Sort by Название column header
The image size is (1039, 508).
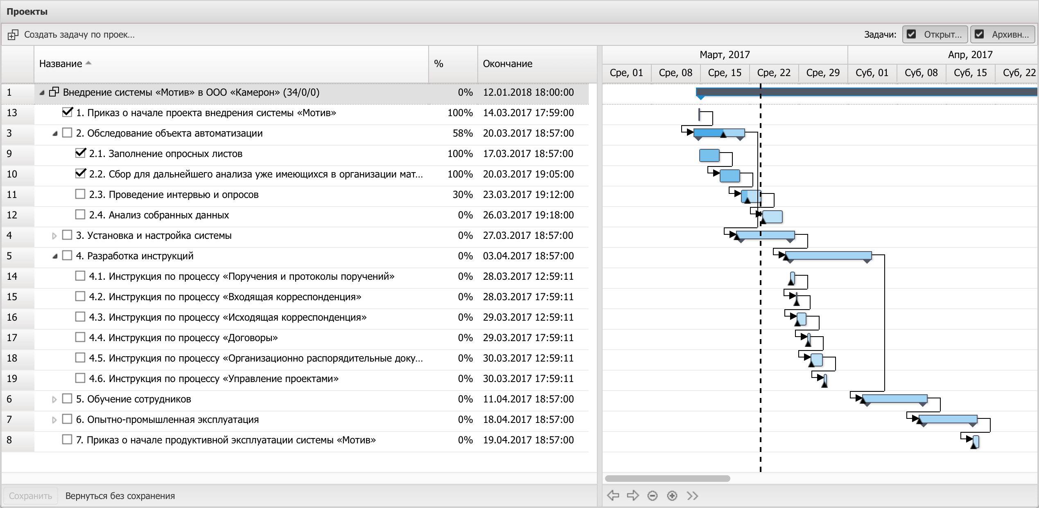pyautogui.click(x=231, y=64)
